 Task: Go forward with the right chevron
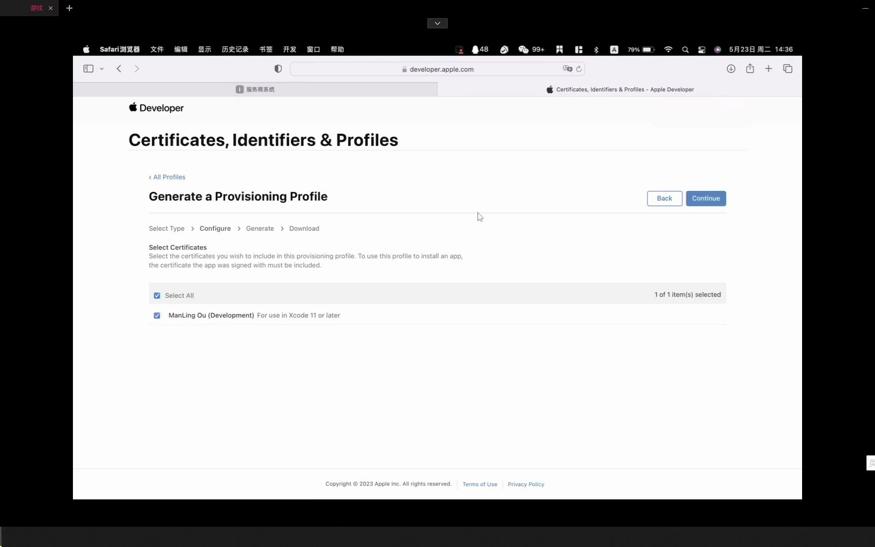coord(137,69)
